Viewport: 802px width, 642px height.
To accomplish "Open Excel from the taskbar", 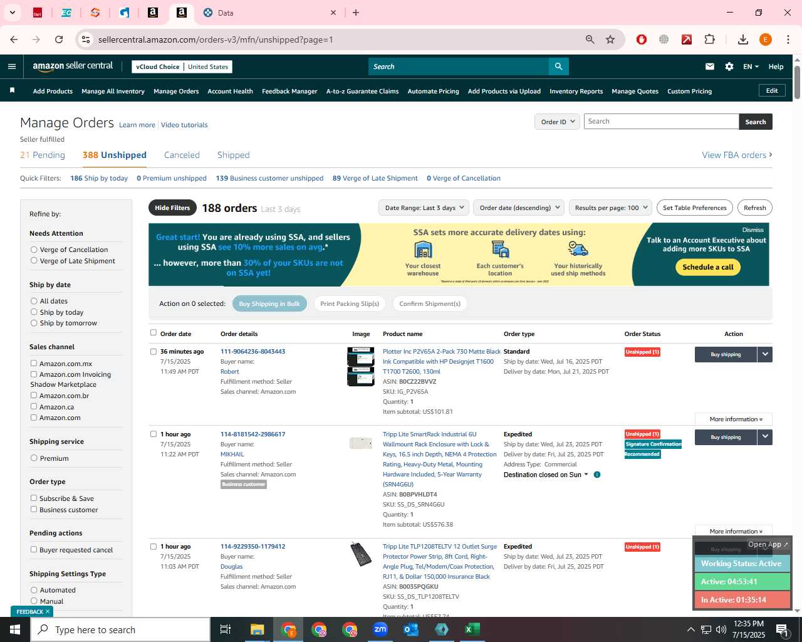I will (x=472, y=629).
